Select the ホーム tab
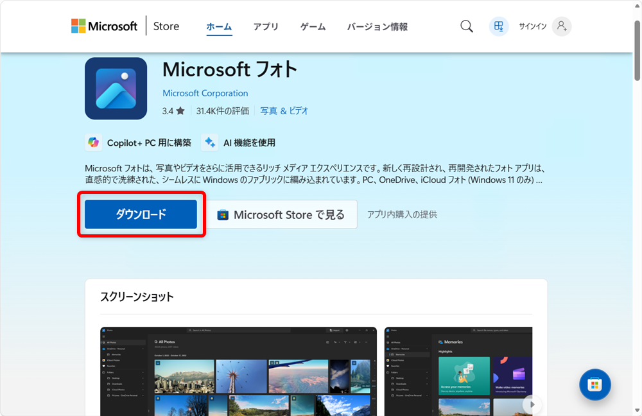642x416 pixels. click(219, 27)
